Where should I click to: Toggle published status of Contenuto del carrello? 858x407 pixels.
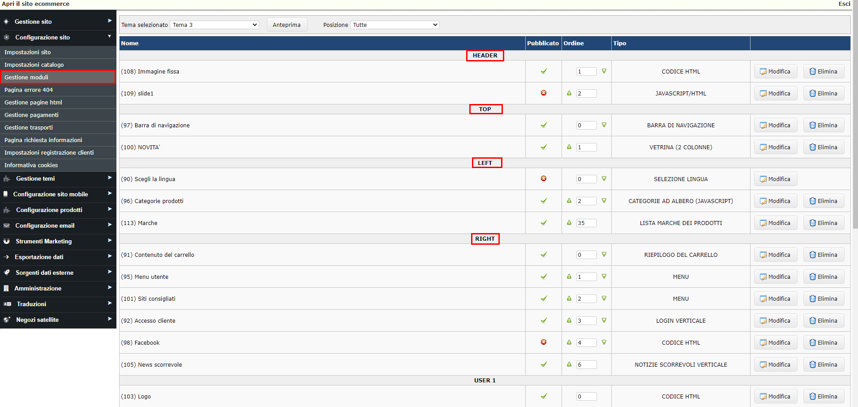544,255
